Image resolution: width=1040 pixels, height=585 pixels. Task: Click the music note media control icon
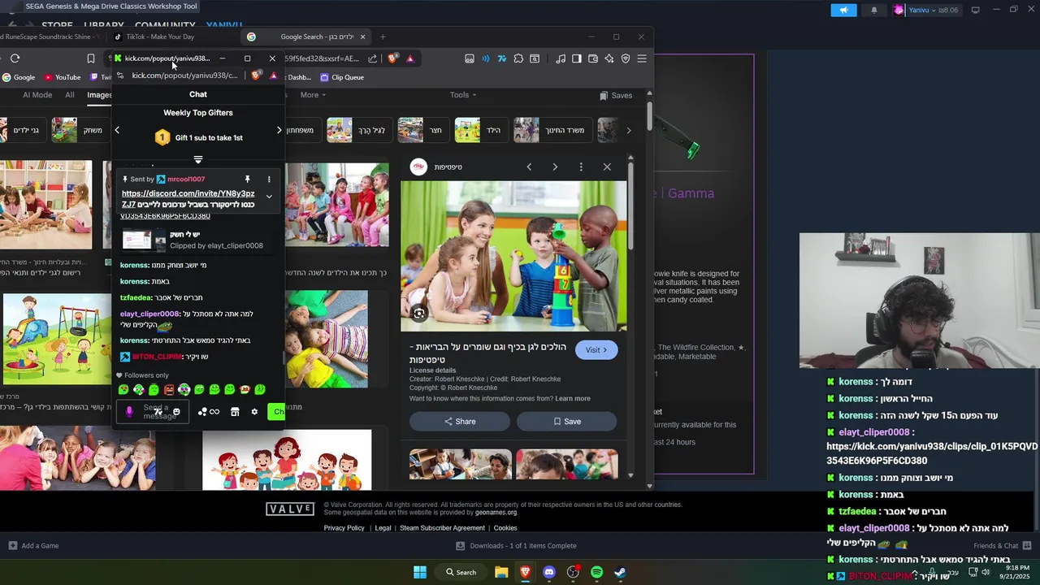tap(561, 58)
